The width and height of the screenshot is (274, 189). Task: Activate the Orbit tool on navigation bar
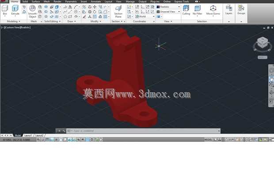[x=271, y=93]
